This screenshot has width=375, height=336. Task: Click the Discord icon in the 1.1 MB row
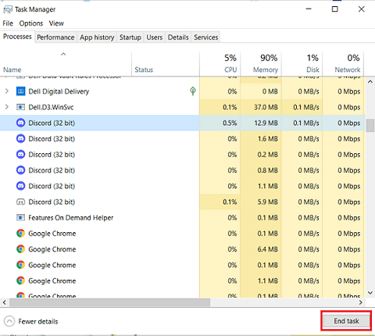[20, 186]
